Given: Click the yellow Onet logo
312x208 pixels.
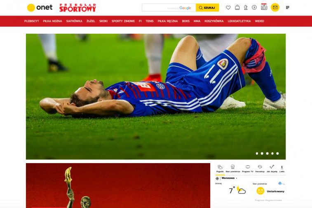Looking at the screenshot, I should (40, 7).
